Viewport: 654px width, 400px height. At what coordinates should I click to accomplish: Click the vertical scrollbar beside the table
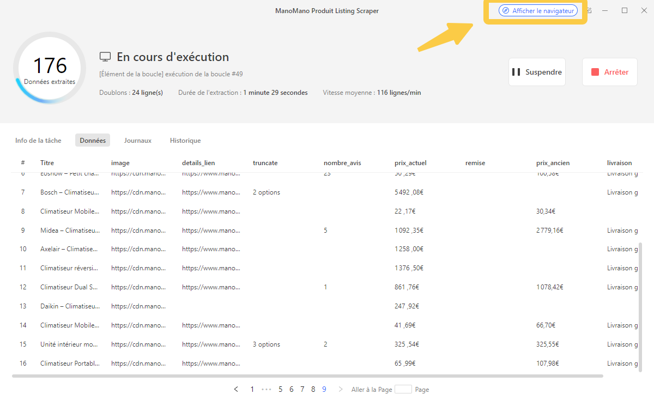point(640,308)
